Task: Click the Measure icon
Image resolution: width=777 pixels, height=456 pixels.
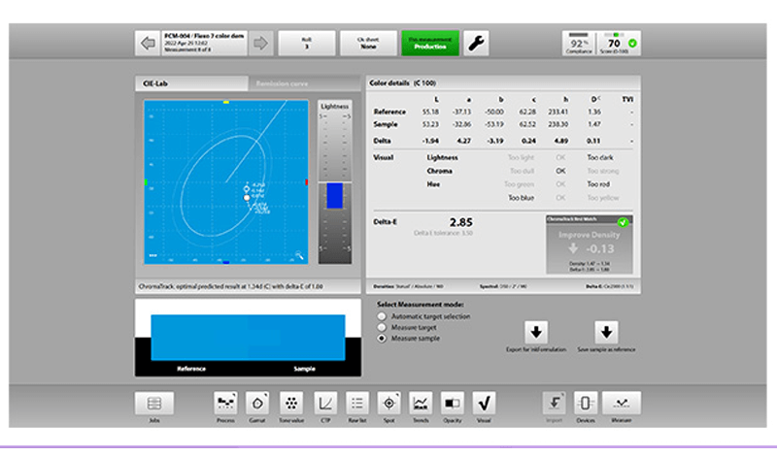Action: (x=622, y=404)
